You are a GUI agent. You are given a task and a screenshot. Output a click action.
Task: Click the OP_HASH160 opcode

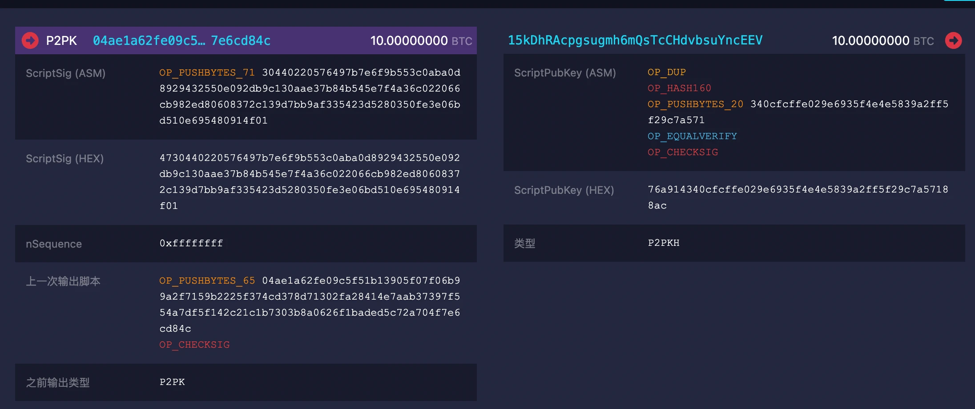[679, 88]
